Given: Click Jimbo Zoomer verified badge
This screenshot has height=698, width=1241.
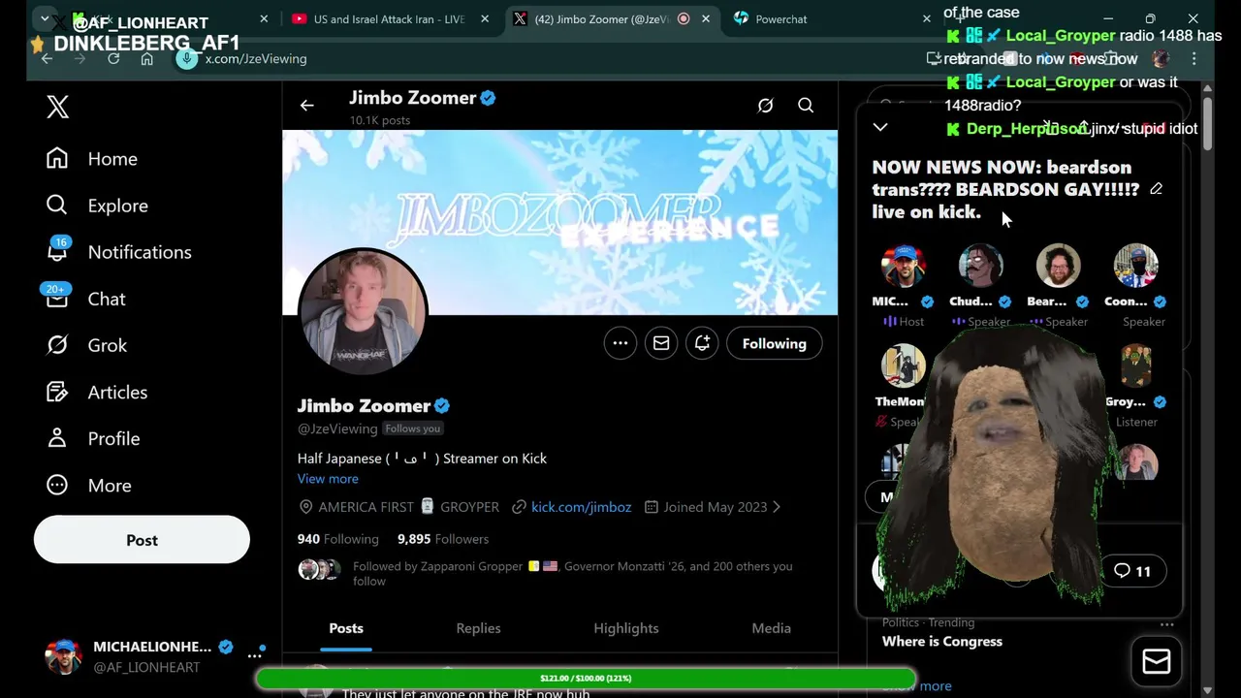Looking at the screenshot, I should point(442,406).
